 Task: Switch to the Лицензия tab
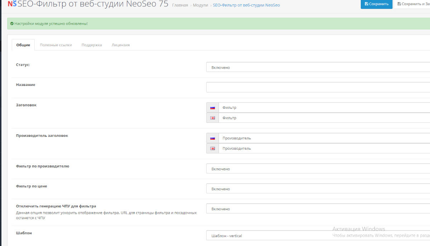(x=121, y=45)
